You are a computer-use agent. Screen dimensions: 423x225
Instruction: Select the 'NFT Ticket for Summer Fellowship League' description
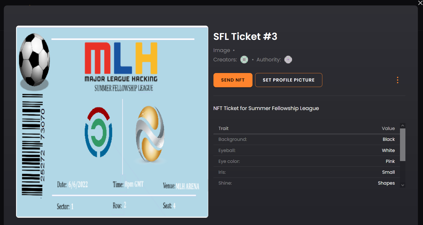point(266,108)
